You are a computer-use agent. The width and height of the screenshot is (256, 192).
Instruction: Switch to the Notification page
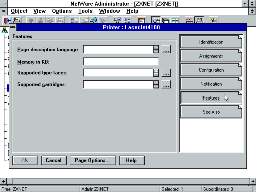click(x=211, y=84)
